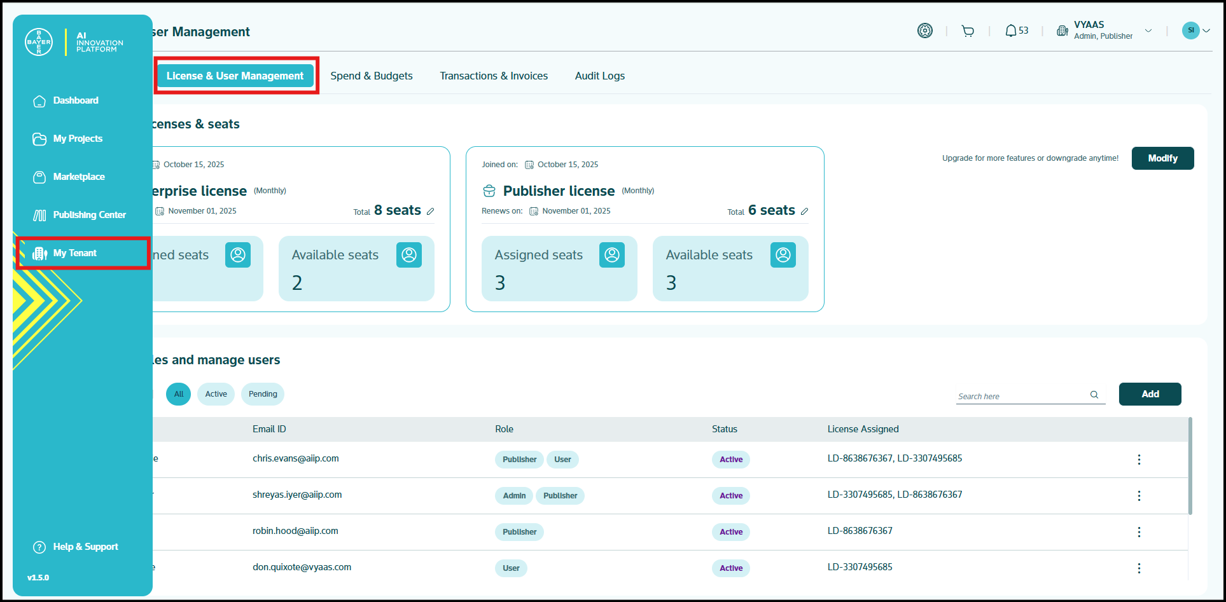Screen dimensions: 1226x602
Task: Switch to Spend & Budgets tab
Action: click(x=372, y=76)
